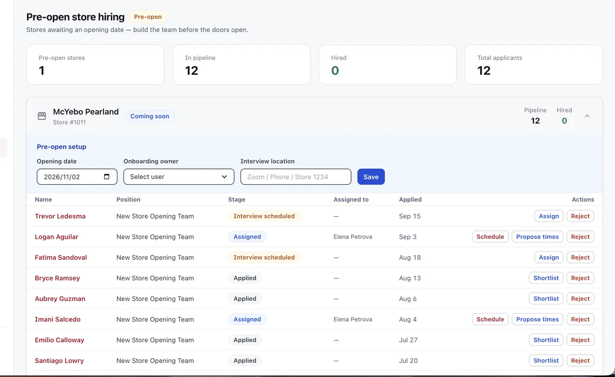Click the Aug 13 applied date
615x377 pixels.
[x=410, y=278]
